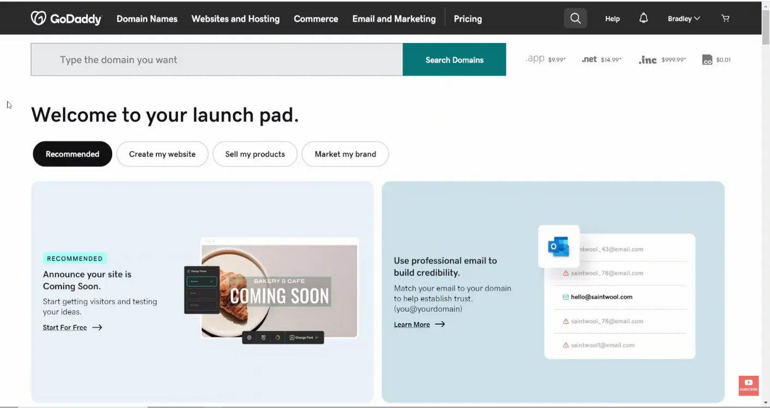This screenshot has width=770, height=408.
Task: Expand the Bradley account dropdown
Action: [684, 19]
